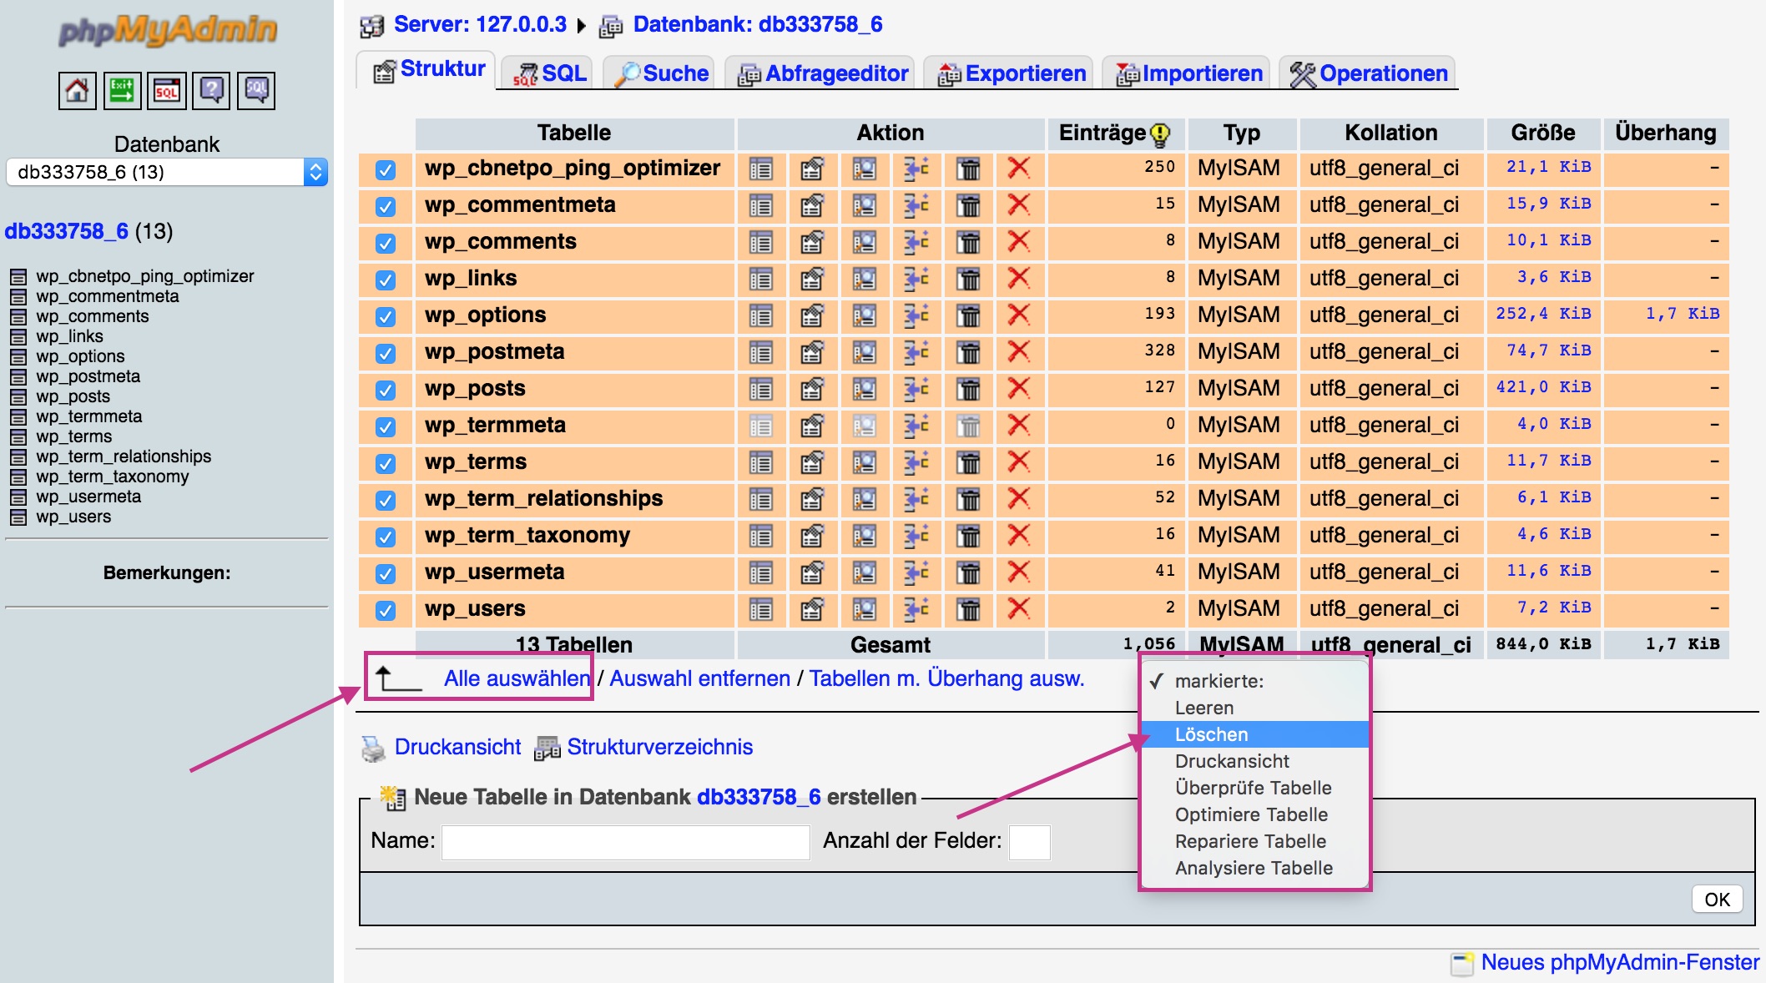Open the Datenbank db333758_6 dropdown
This screenshot has width=1766, height=983.
[x=166, y=172]
